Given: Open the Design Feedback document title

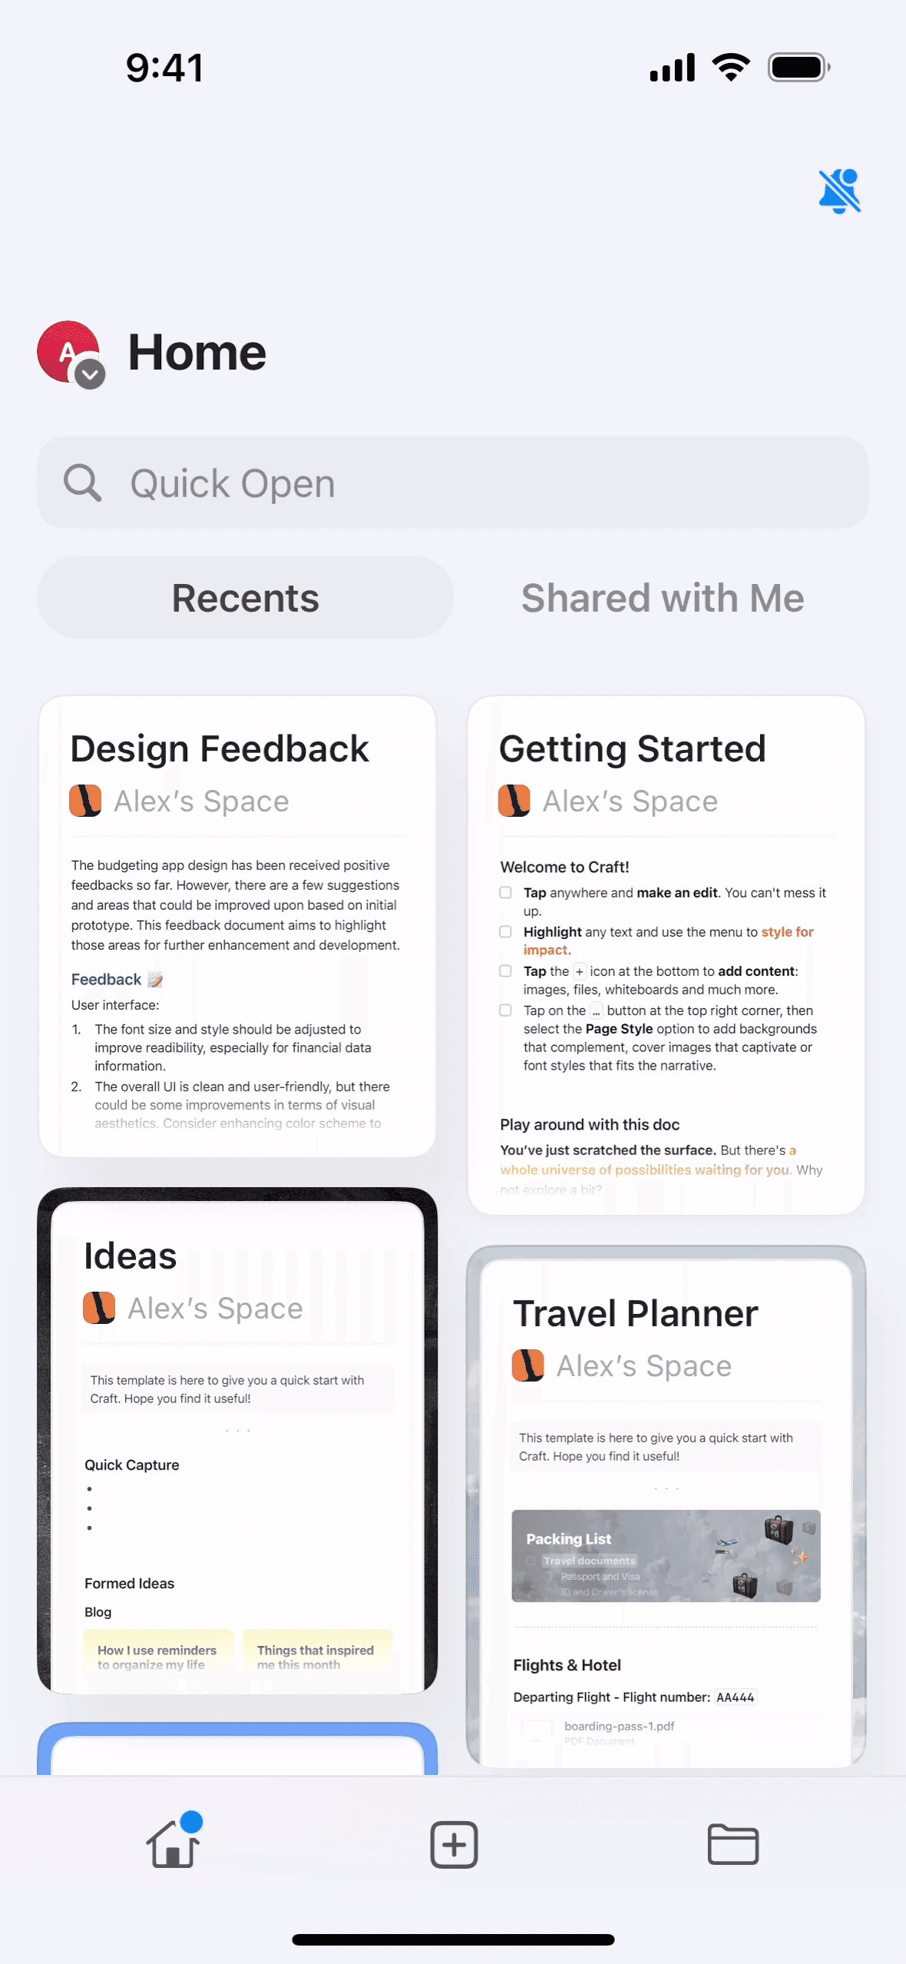Looking at the screenshot, I should coord(220,748).
